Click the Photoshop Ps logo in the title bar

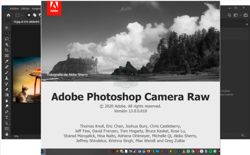coord(5,8)
